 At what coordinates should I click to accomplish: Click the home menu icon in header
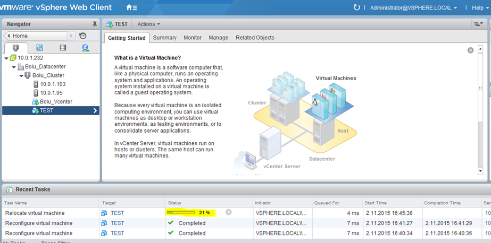131,8
